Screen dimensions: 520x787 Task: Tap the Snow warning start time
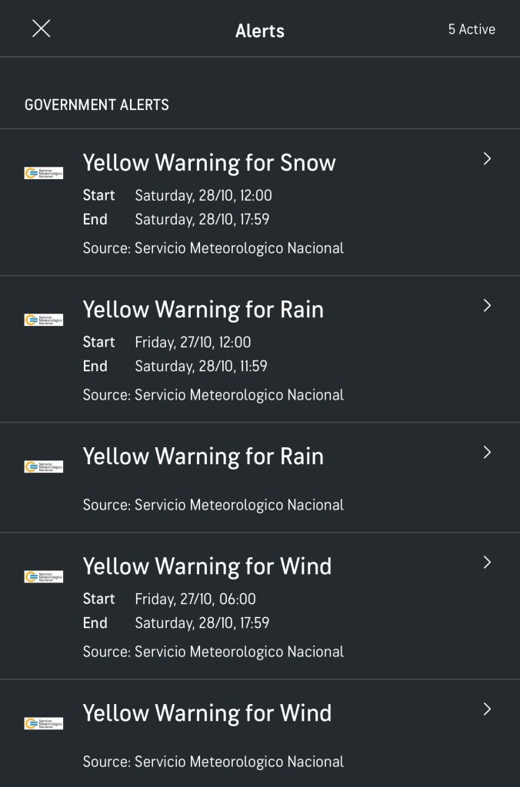pyautogui.click(x=203, y=195)
